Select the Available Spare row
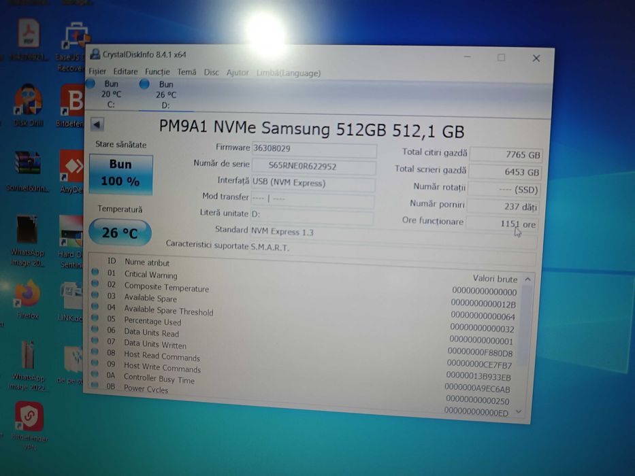 pos(304,306)
